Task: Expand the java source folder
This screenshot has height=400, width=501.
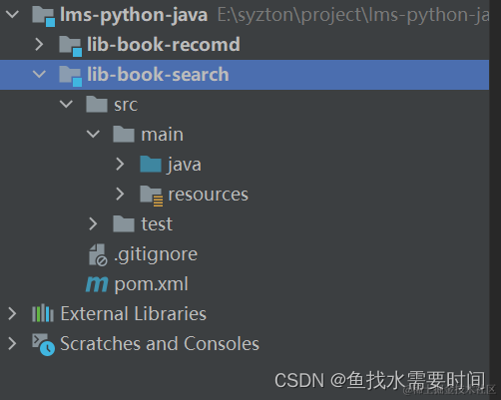Action: [x=120, y=164]
